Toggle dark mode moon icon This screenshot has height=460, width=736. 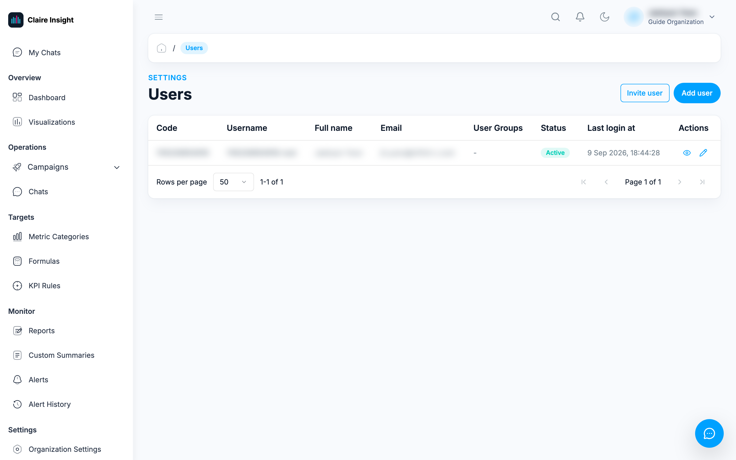[x=604, y=17]
